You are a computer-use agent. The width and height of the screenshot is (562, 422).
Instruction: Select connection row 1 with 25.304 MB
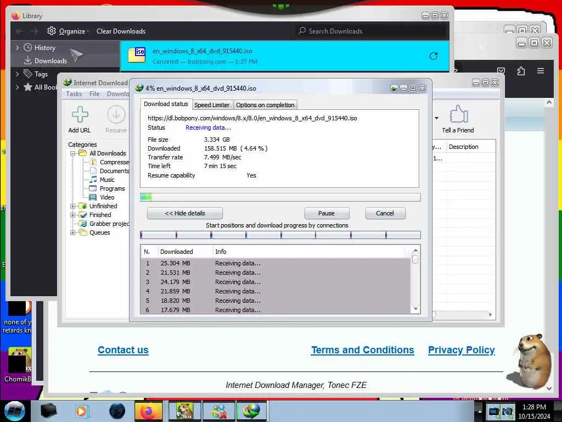276,263
